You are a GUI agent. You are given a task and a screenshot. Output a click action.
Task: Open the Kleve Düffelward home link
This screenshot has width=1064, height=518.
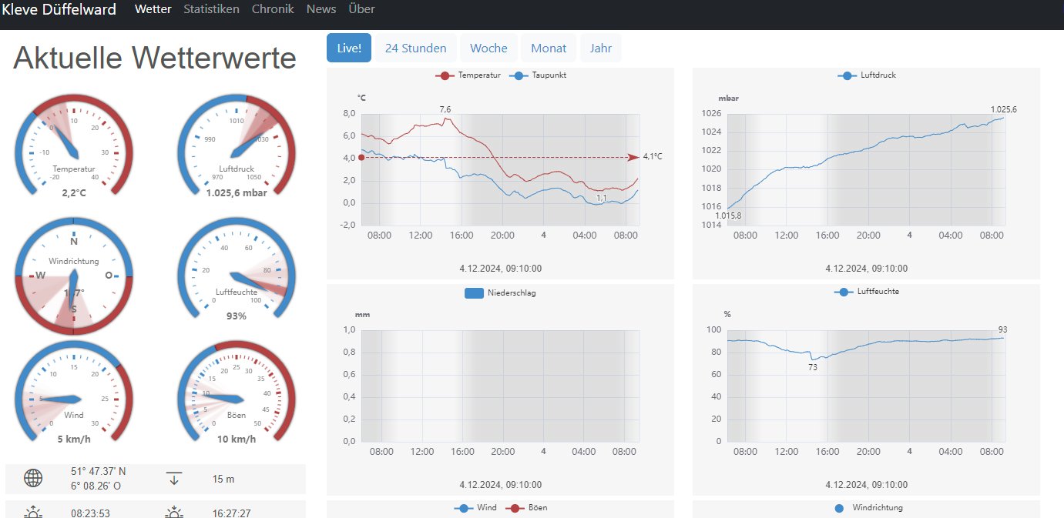pos(59,9)
